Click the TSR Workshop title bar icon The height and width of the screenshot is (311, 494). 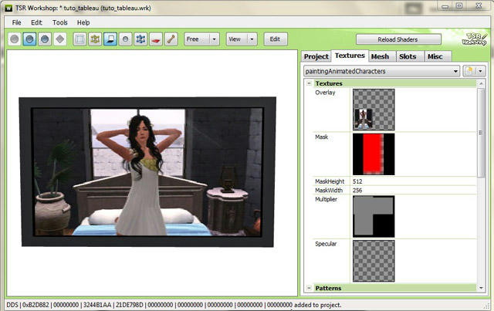pos(8,8)
